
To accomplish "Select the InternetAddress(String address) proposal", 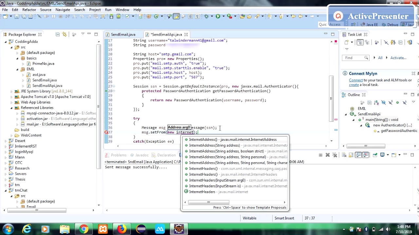I will [236, 146].
